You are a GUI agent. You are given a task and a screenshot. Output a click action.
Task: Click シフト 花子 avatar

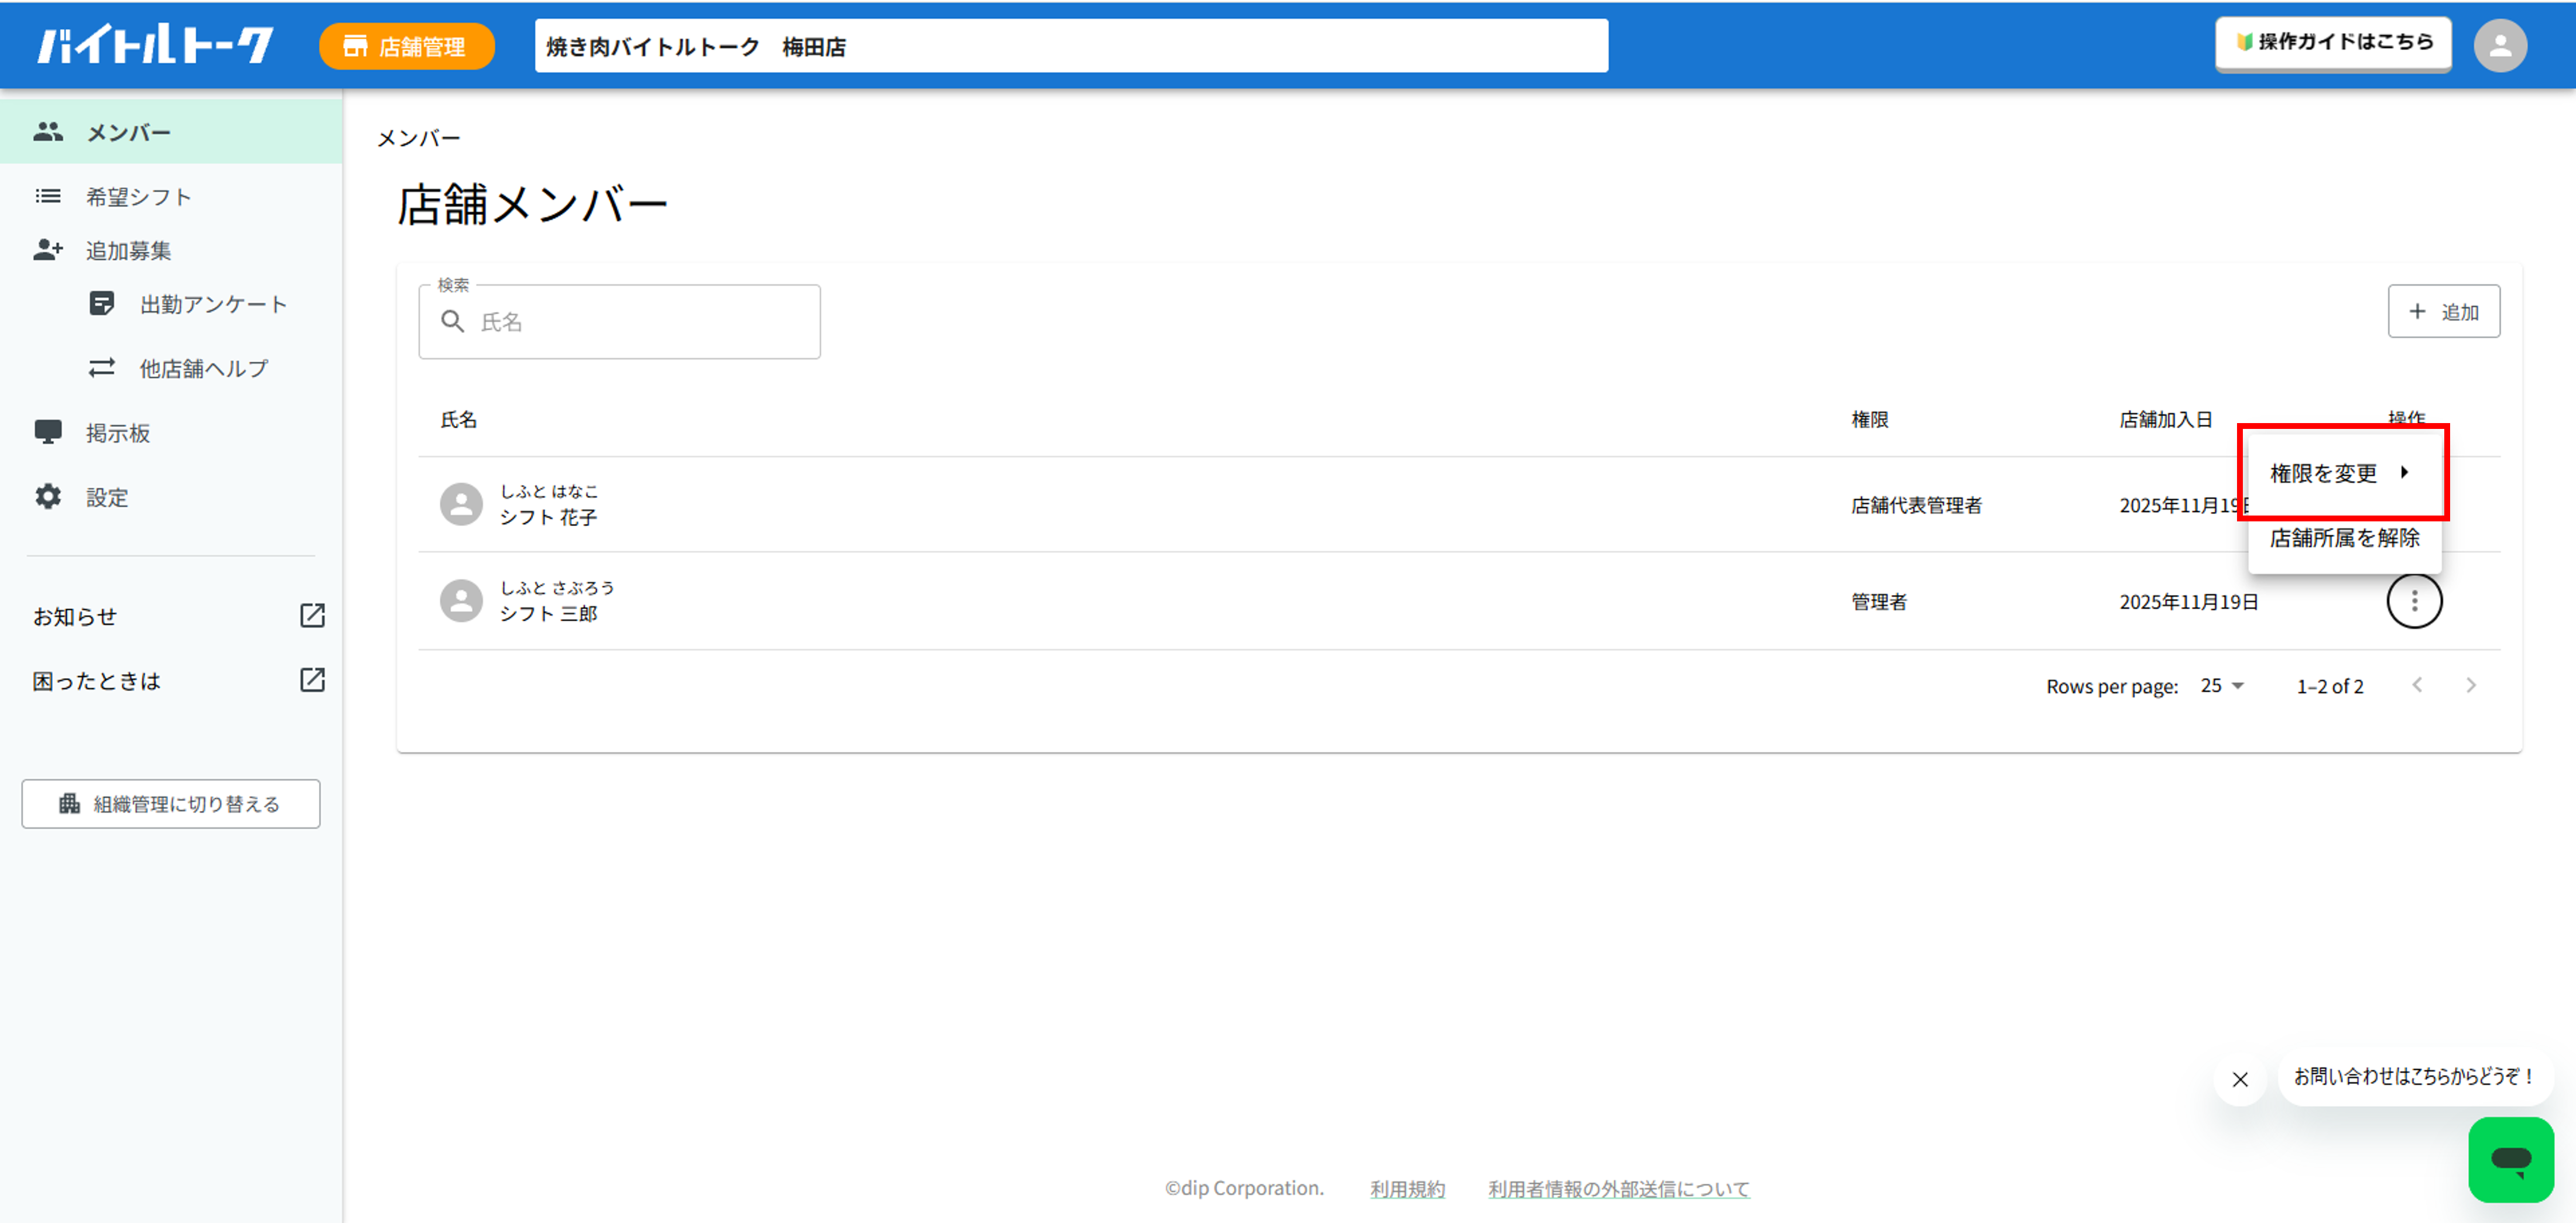[x=461, y=504]
